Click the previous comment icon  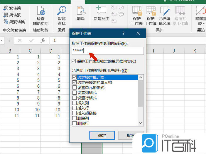click(x=114, y=14)
